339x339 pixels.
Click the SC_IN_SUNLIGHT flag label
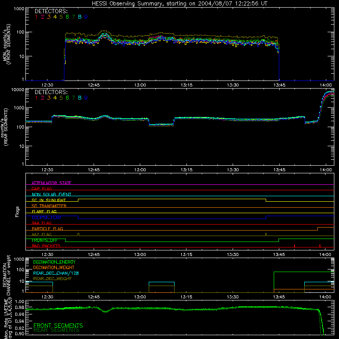49,200
